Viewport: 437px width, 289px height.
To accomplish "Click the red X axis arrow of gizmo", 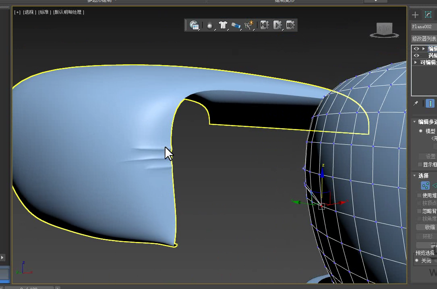I will coord(342,202).
